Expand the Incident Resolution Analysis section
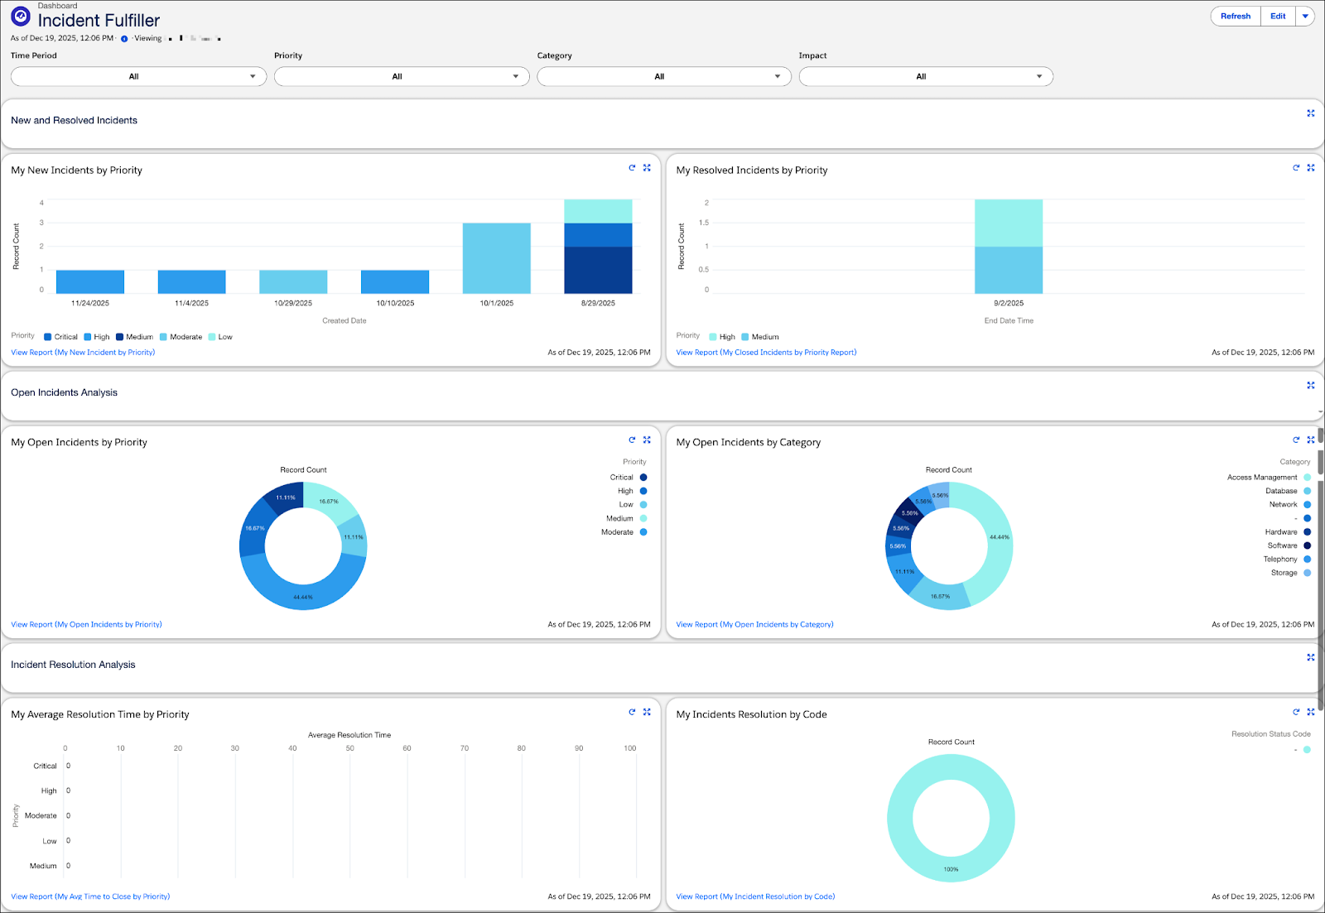Image resolution: width=1325 pixels, height=913 pixels. [1310, 657]
